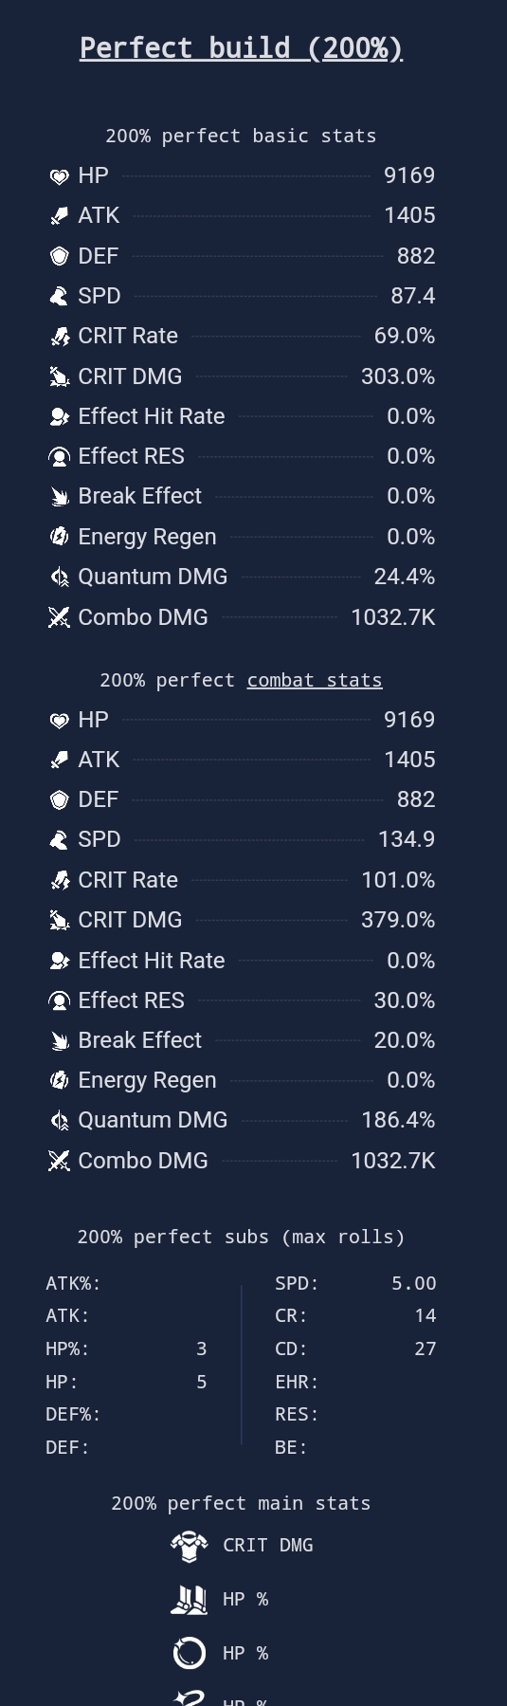Click the ATK sword icon in basic stats
This screenshot has height=1706, width=507.
pyautogui.click(x=60, y=216)
